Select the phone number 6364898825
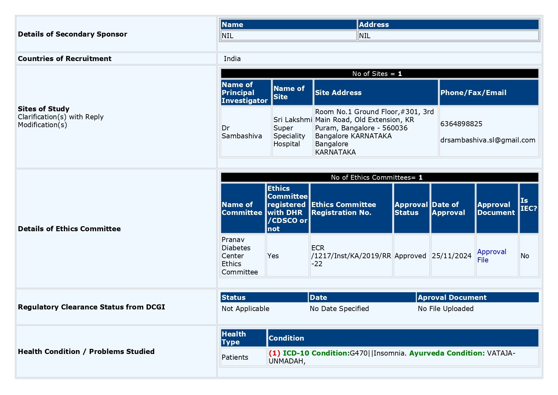 (461, 124)
